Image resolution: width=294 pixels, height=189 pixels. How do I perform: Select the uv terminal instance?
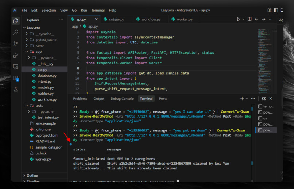[x=266, y=118]
